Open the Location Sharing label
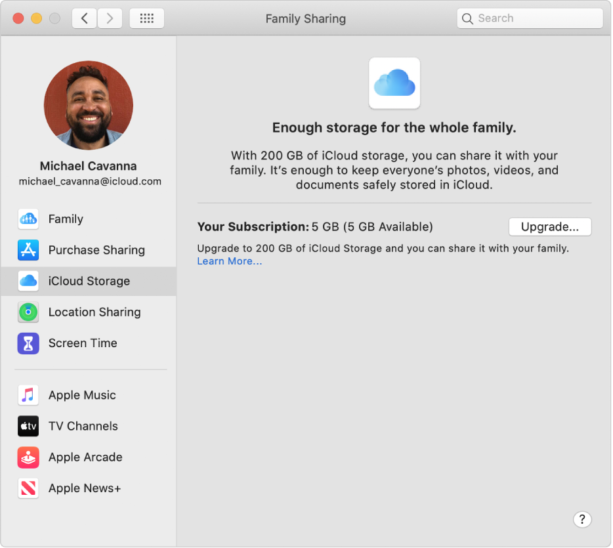The image size is (613, 548). pos(95,312)
